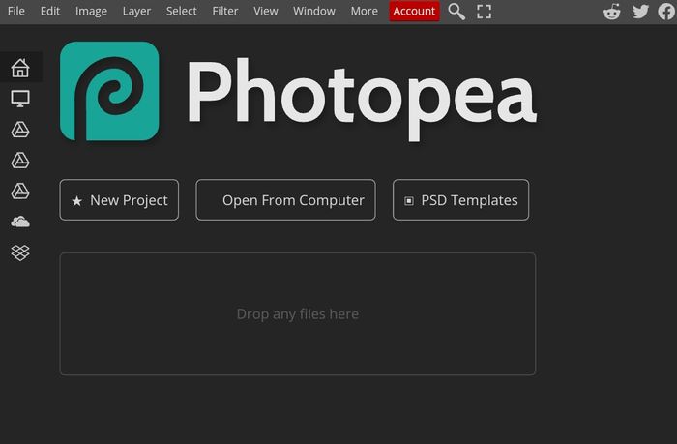The width and height of the screenshot is (677, 444).
Task: Open the Twitter link icon
Action: click(640, 12)
